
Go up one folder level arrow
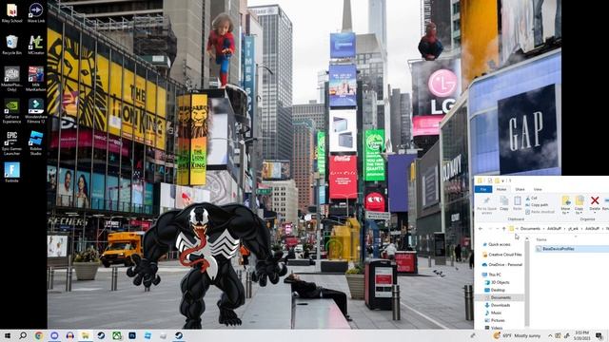pos(503,229)
